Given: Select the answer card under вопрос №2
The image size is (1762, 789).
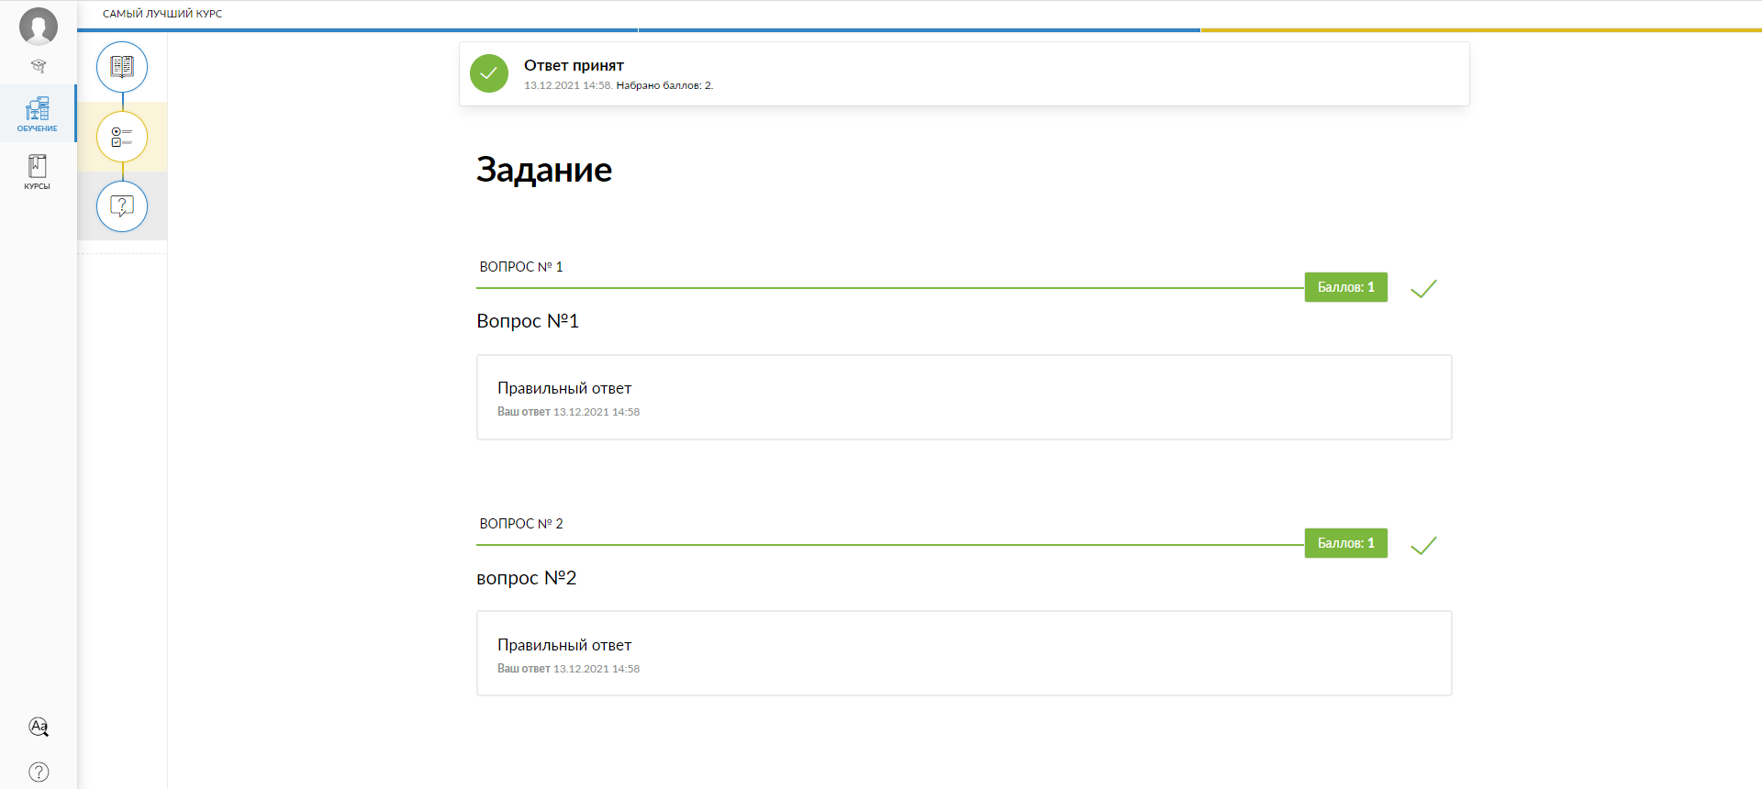Looking at the screenshot, I should click(x=964, y=653).
